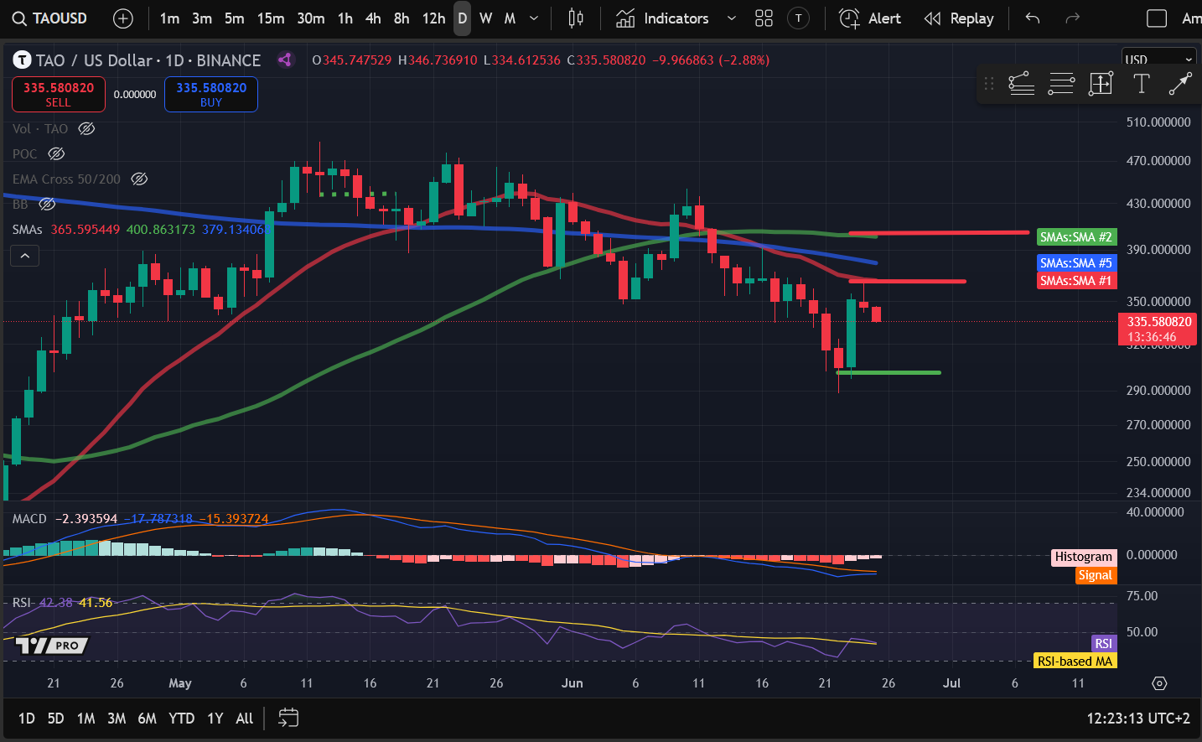
Task: Set date range to YTD
Action: [x=182, y=719]
